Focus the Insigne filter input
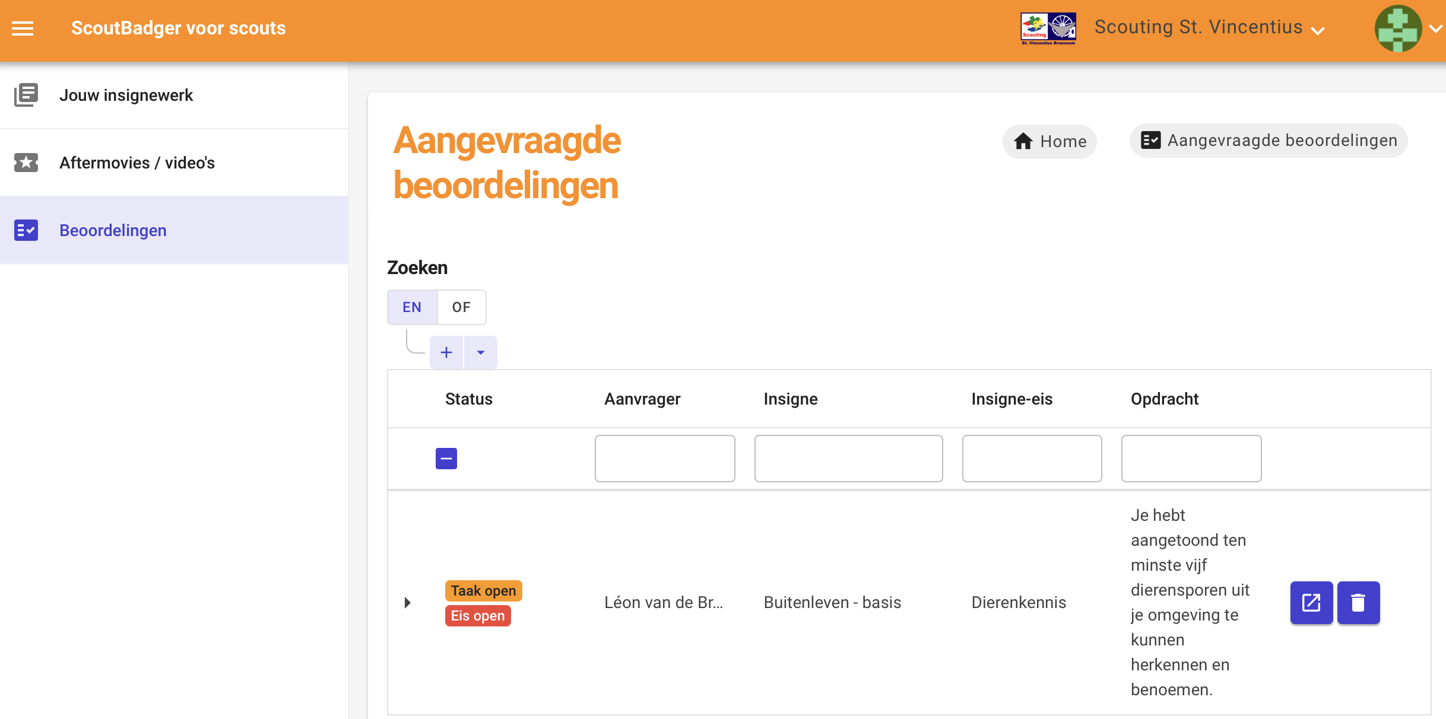Screen dimensions: 1446x719 (x=849, y=459)
